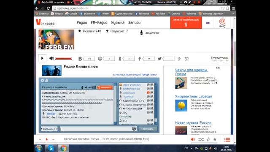Mute bottom player orange speaker icon
This screenshot has width=270, height=152.
pos(193,139)
